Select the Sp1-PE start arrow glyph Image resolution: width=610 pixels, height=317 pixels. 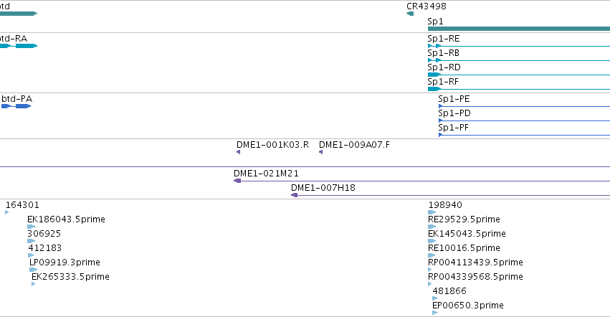coord(440,106)
